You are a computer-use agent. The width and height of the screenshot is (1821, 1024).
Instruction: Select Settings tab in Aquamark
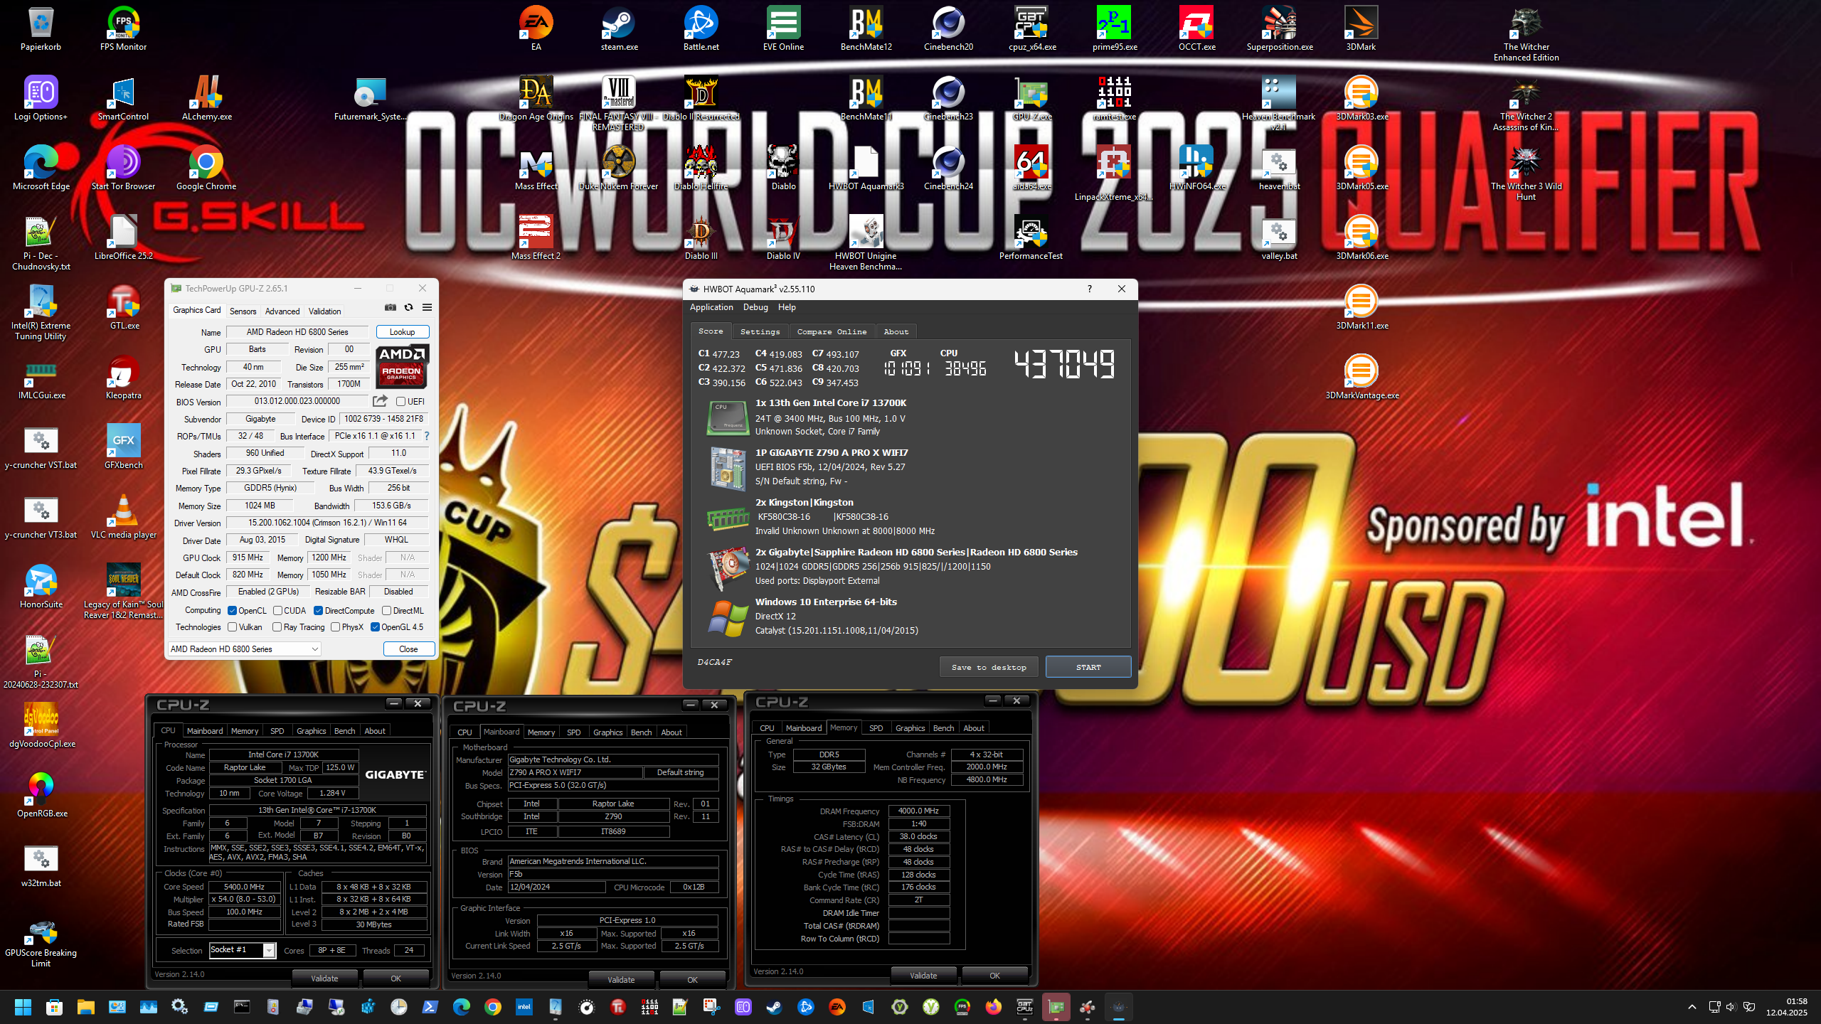click(x=760, y=332)
